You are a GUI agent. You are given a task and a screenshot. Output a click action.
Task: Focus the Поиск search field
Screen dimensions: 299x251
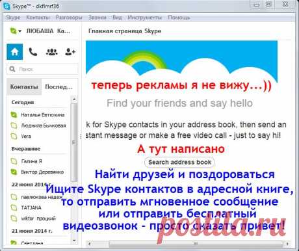tap(42, 69)
